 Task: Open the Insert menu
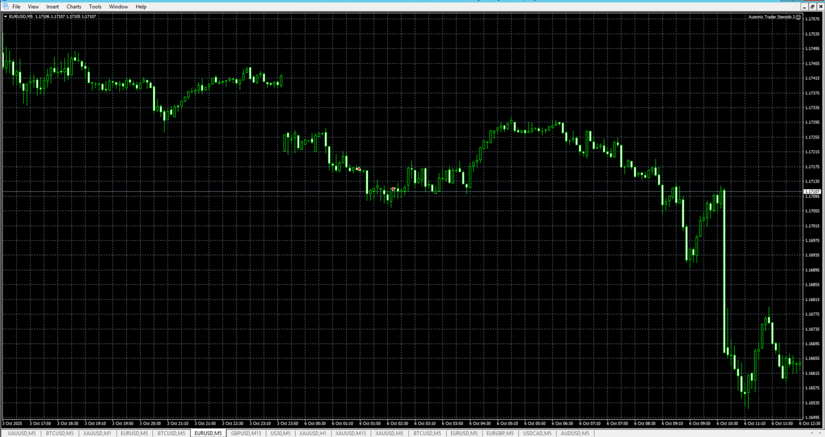pyautogui.click(x=53, y=7)
